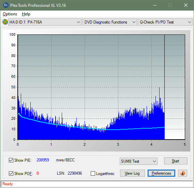Click the View Log button
This screenshot has width=194, height=188.
tap(132, 173)
